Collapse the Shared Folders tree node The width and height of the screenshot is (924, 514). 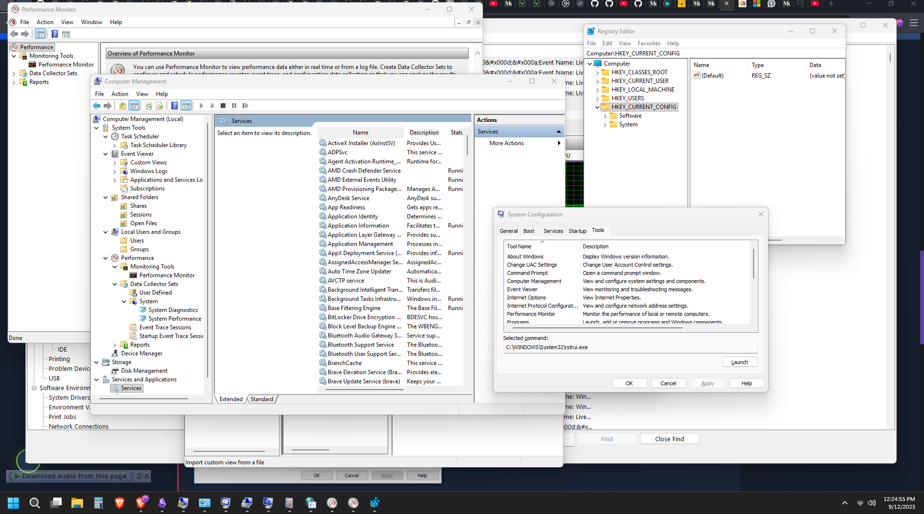tap(106, 197)
